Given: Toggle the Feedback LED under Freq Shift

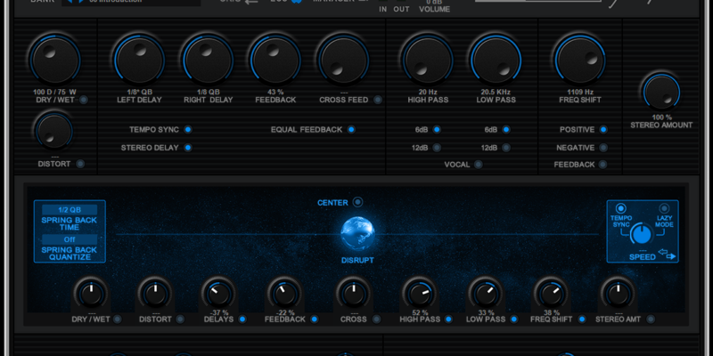Looking at the screenshot, I should pyautogui.click(x=603, y=165).
